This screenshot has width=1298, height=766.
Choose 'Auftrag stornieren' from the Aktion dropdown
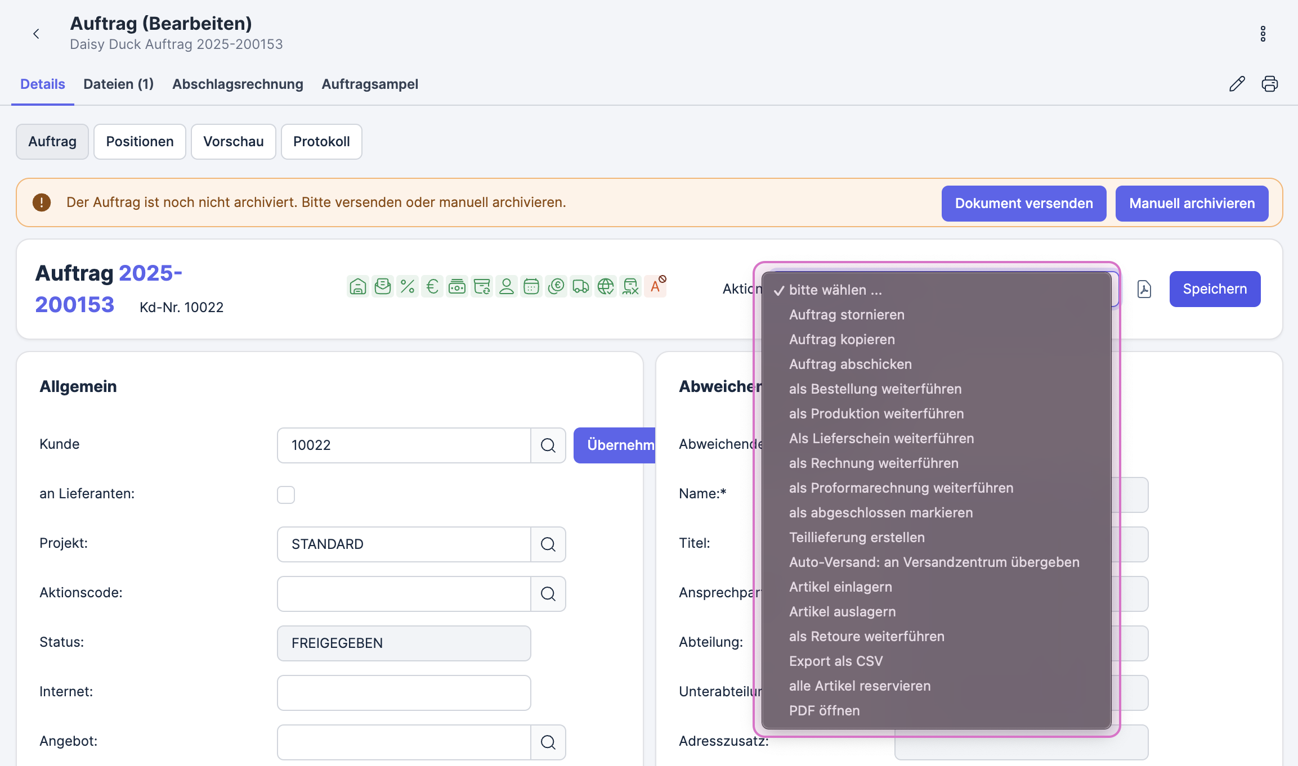[x=847, y=315]
